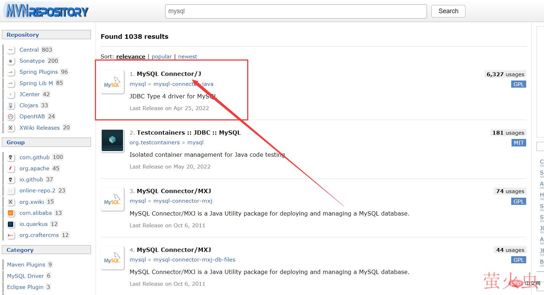Filter by io.quarkus group link

[34, 224]
